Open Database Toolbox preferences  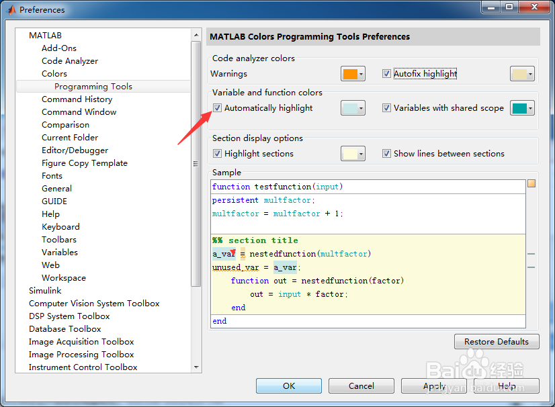point(65,329)
